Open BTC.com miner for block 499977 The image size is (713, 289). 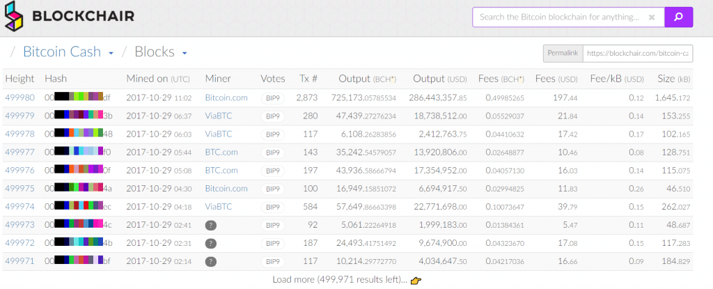coord(221,152)
